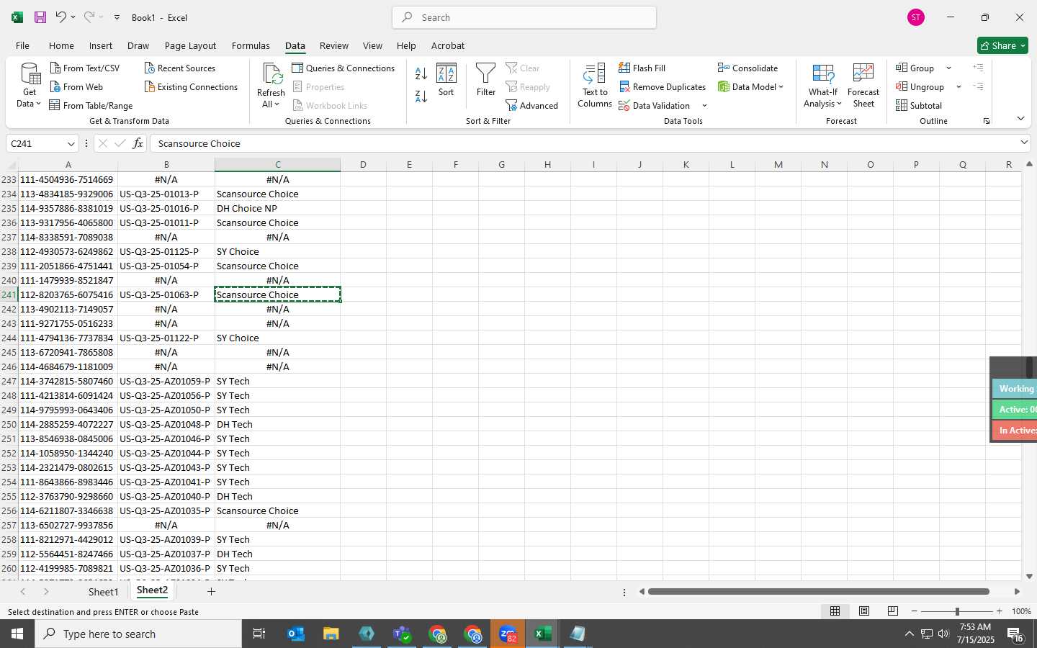
Task: Sort Z to A descending
Action: tap(422, 96)
